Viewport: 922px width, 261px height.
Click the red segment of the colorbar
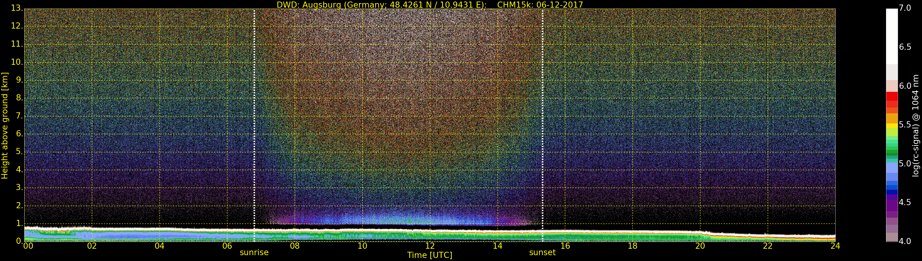[892, 96]
